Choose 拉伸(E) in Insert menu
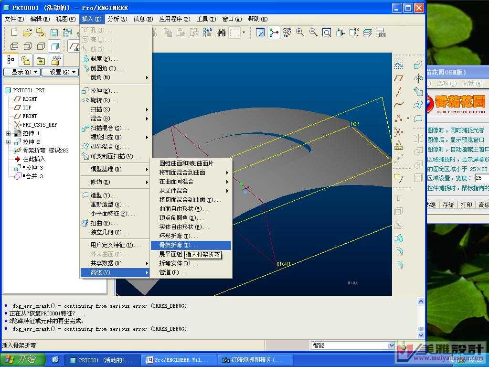The image size is (489, 367). click(116, 91)
